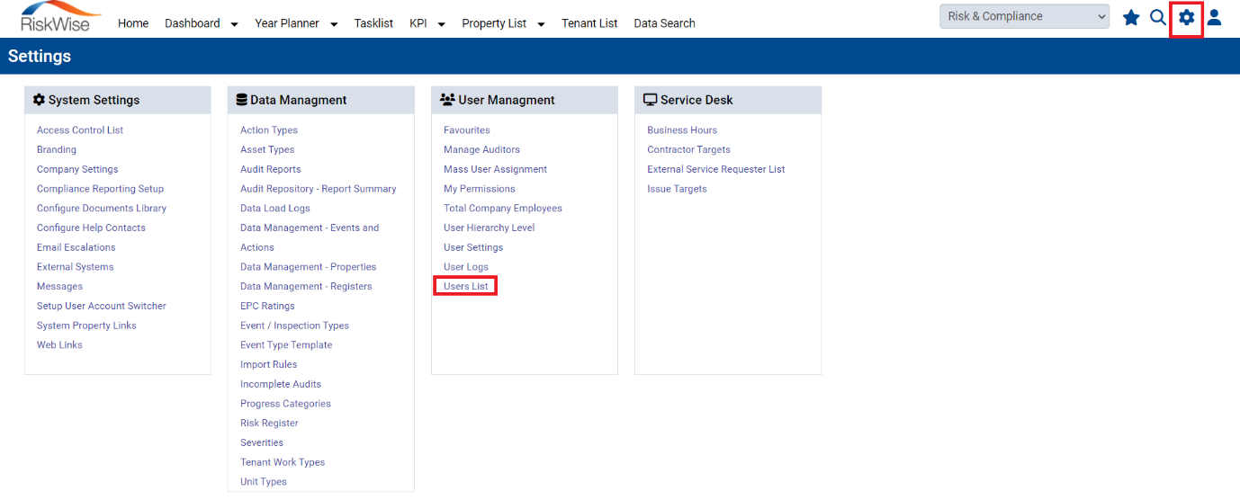1240x500 pixels.
Task: Open Configure Documents Library link
Action: coord(102,209)
